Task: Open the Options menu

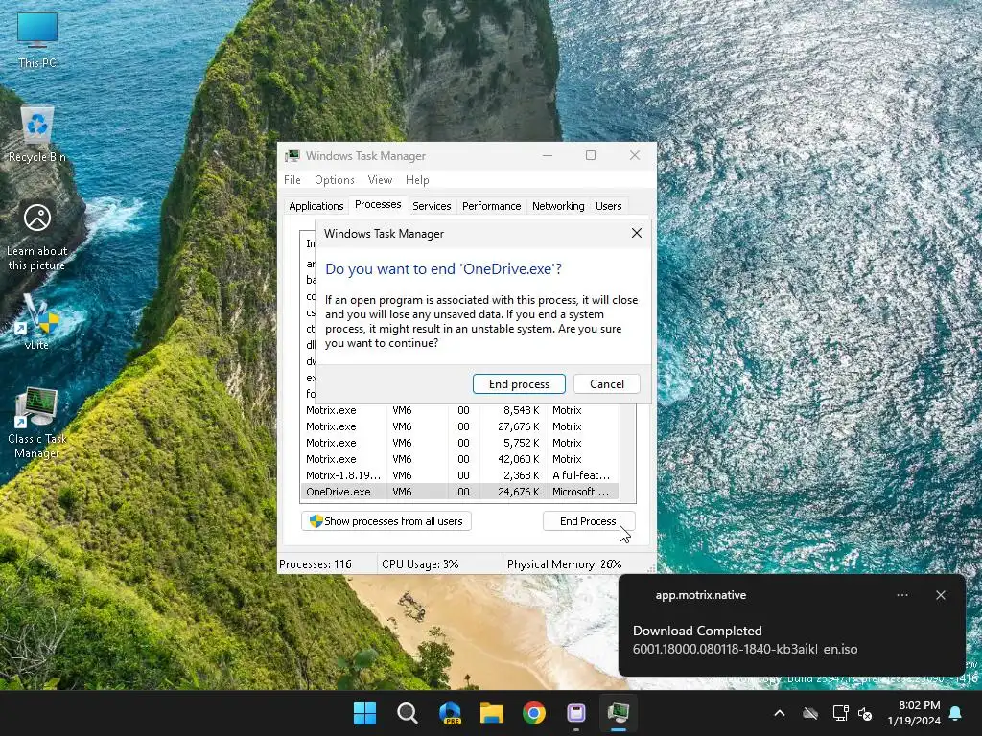Action: (x=335, y=180)
